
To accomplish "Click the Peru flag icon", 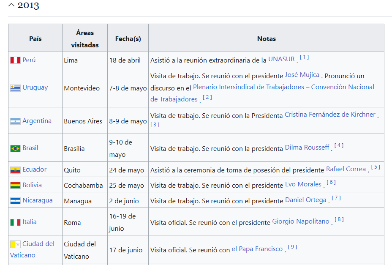I will click(x=15, y=60).
